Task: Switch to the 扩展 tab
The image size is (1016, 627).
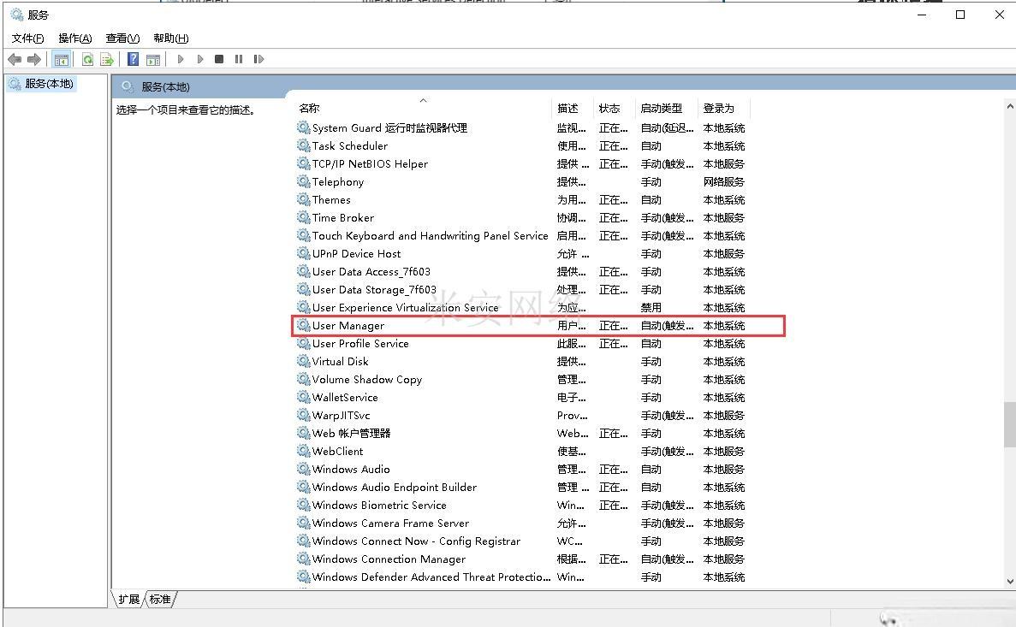Action: tap(129, 599)
